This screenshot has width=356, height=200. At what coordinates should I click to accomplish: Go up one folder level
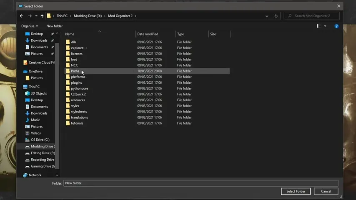[x=42, y=16]
